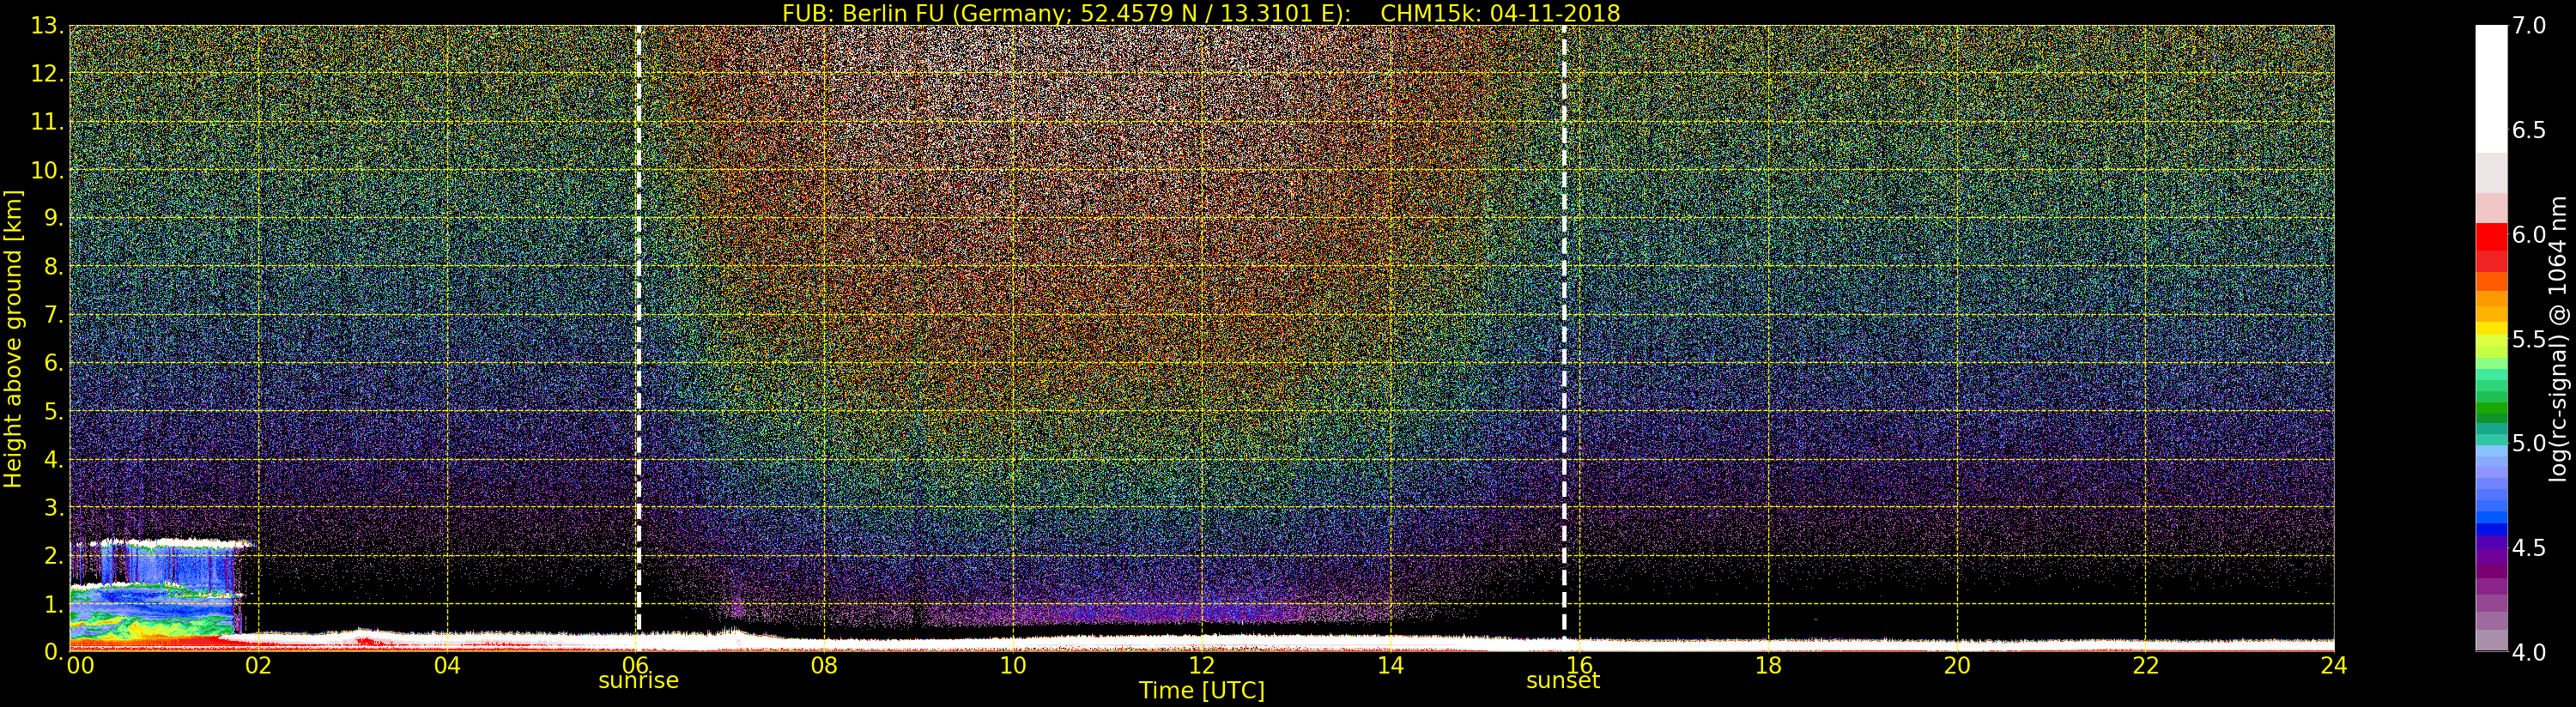Click the height axis tick '1.'
Image resolution: width=2576 pixels, height=707 pixels.
[x=54, y=603]
